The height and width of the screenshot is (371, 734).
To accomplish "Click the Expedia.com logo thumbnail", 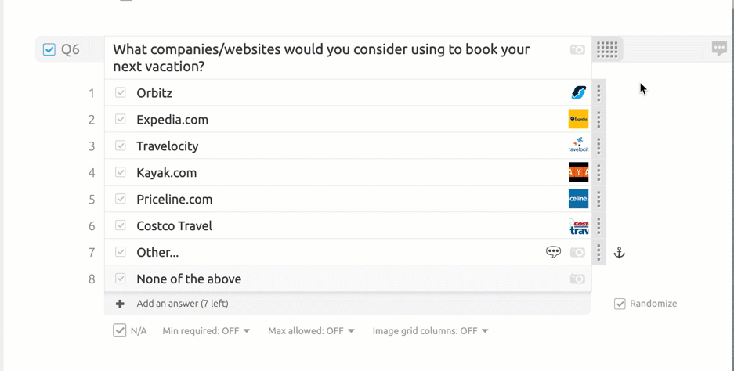I will [578, 119].
